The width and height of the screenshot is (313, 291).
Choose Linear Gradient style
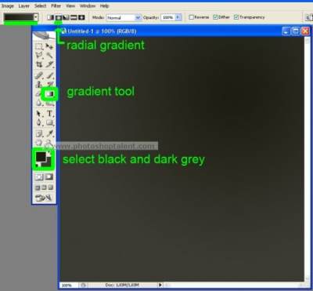coord(50,17)
